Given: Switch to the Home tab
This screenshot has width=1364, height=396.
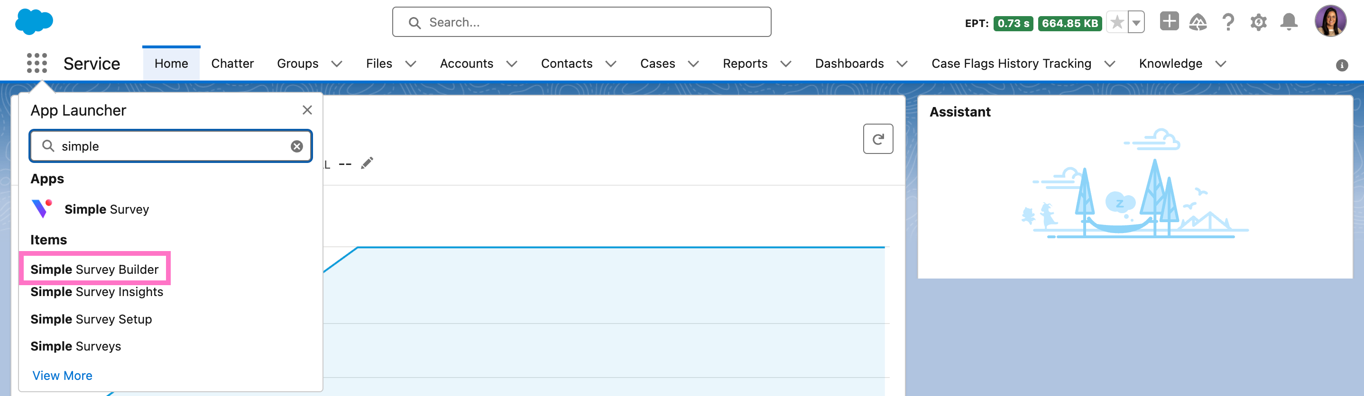Looking at the screenshot, I should 172,63.
